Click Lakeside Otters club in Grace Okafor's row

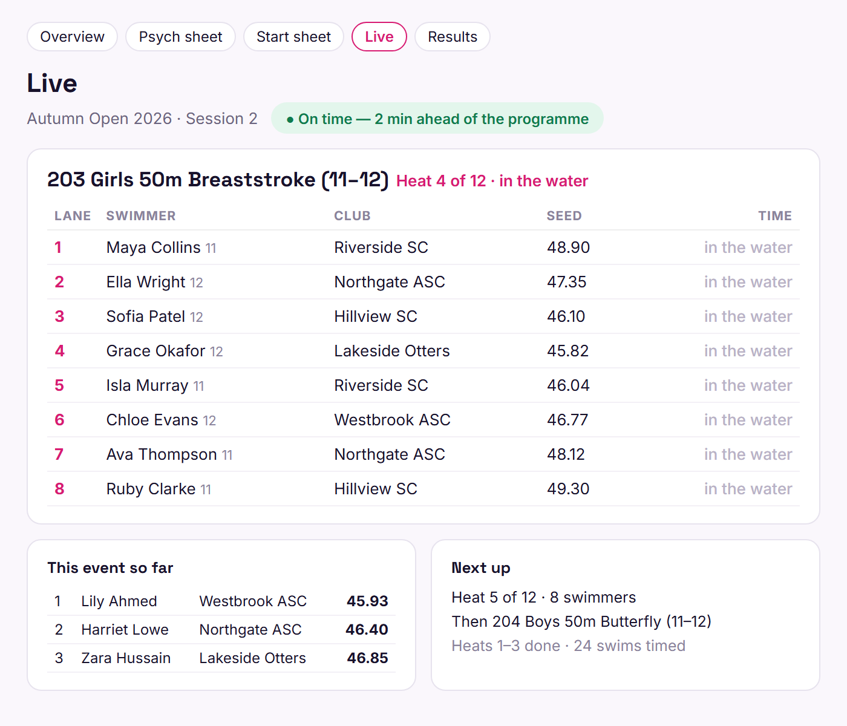(x=392, y=351)
